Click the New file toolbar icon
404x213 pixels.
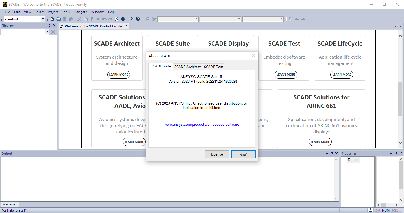52,19
